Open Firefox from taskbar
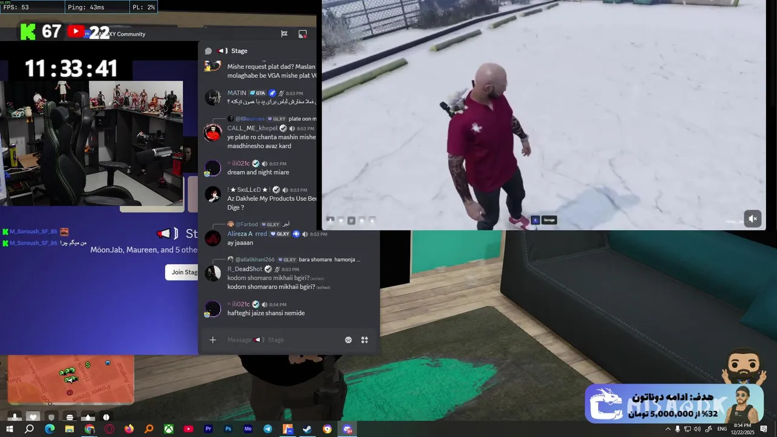Screen dimensions: 777x437 point(129,429)
